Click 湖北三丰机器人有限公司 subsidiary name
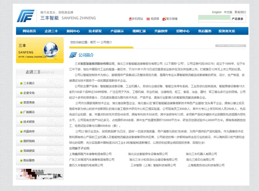Viewport: 259px width, 191px height. click(201, 154)
